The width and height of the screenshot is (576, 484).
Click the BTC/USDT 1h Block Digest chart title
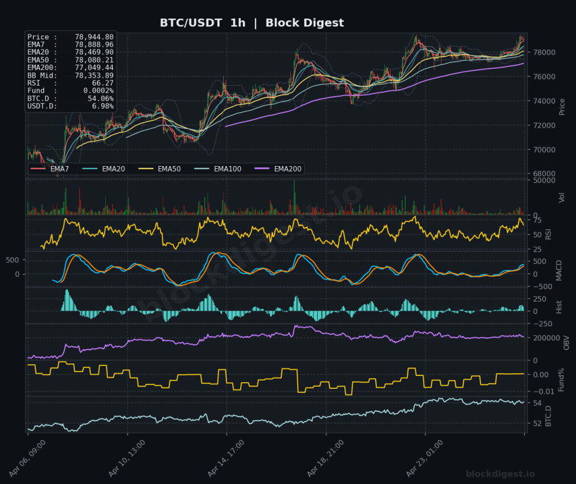tap(251, 23)
